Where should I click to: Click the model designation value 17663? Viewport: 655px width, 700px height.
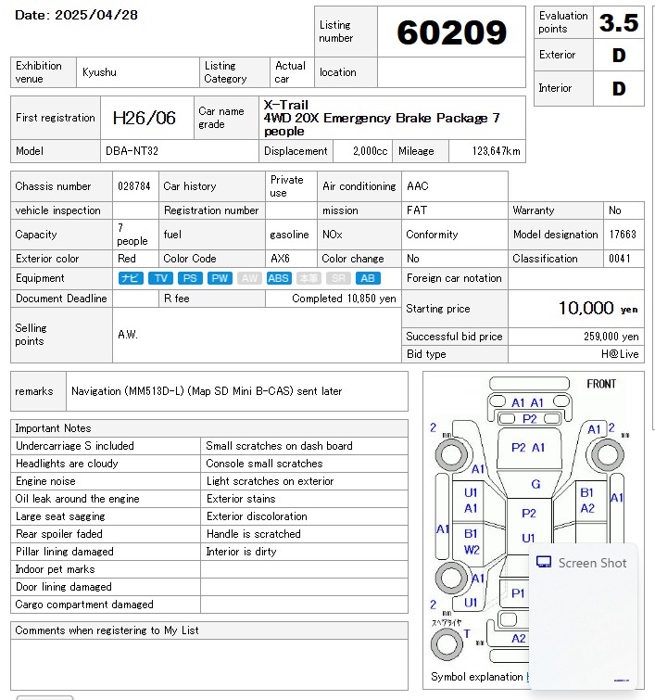coord(623,235)
